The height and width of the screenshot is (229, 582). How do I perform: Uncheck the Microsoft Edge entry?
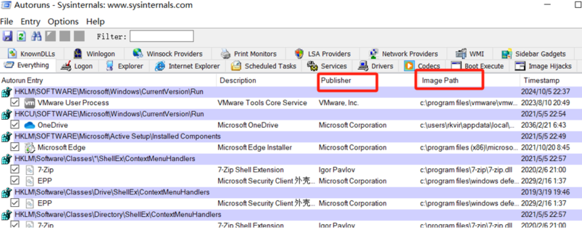[14, 147]
